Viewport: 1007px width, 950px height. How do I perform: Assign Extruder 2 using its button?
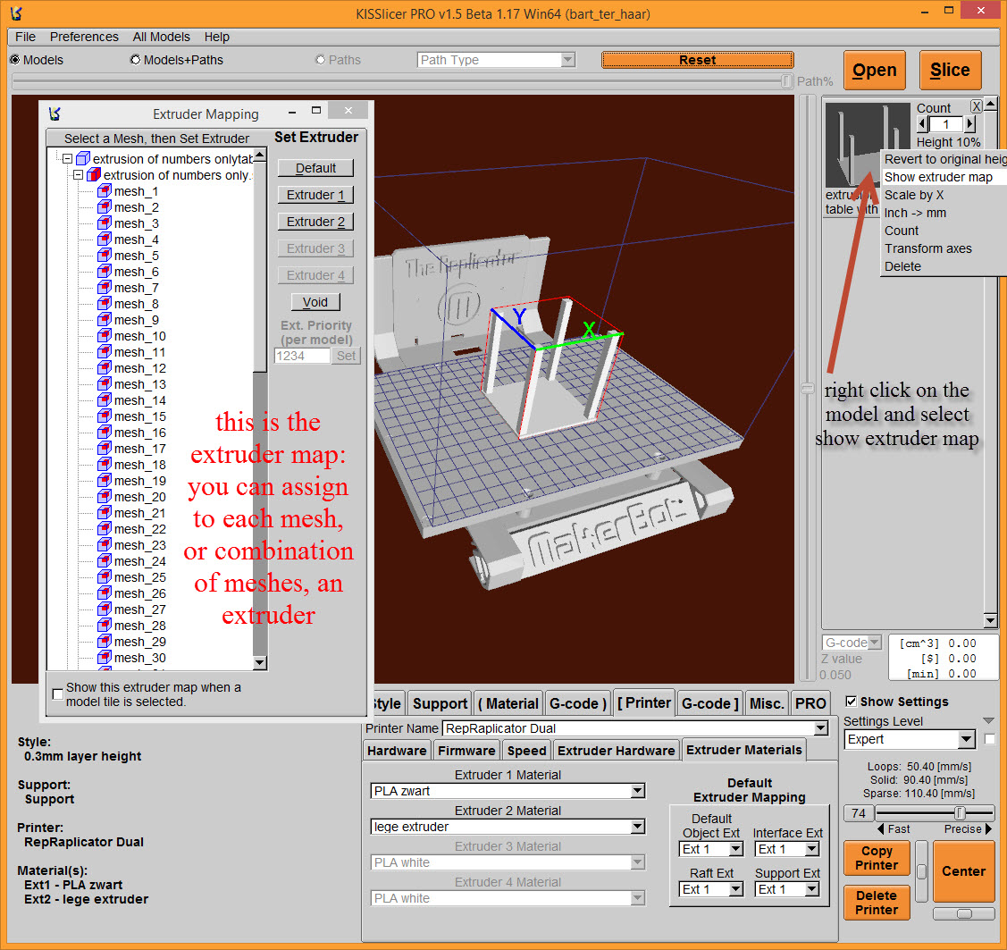[x=315, y=222]
